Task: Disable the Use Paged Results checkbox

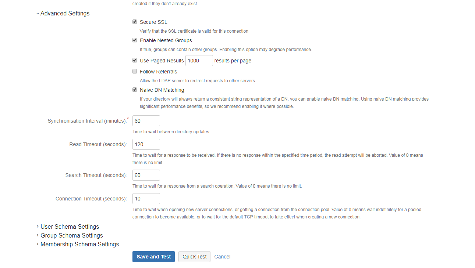Action: [135, 61]
